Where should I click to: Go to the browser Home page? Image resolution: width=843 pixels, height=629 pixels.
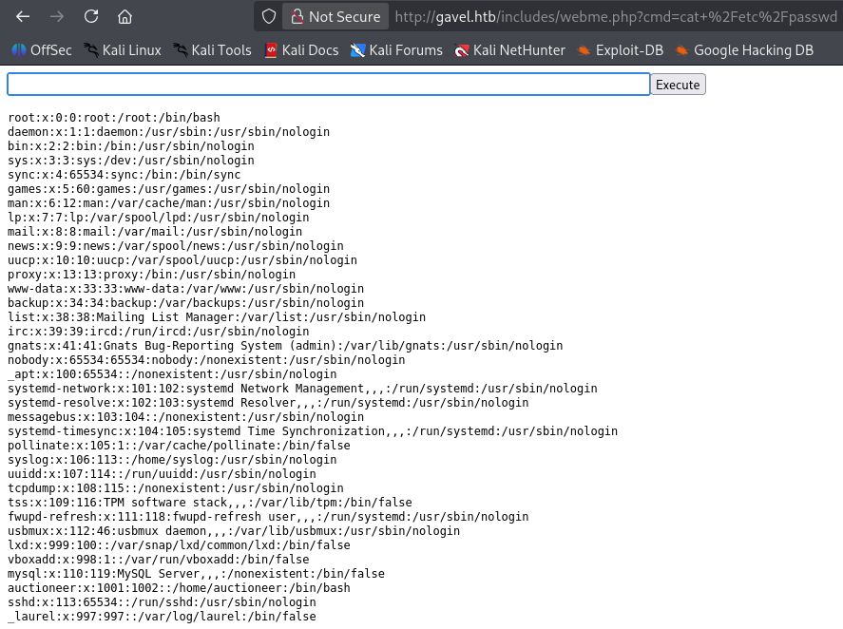click(125, 17)
